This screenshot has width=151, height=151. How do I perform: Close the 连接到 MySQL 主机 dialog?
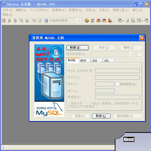142,38
